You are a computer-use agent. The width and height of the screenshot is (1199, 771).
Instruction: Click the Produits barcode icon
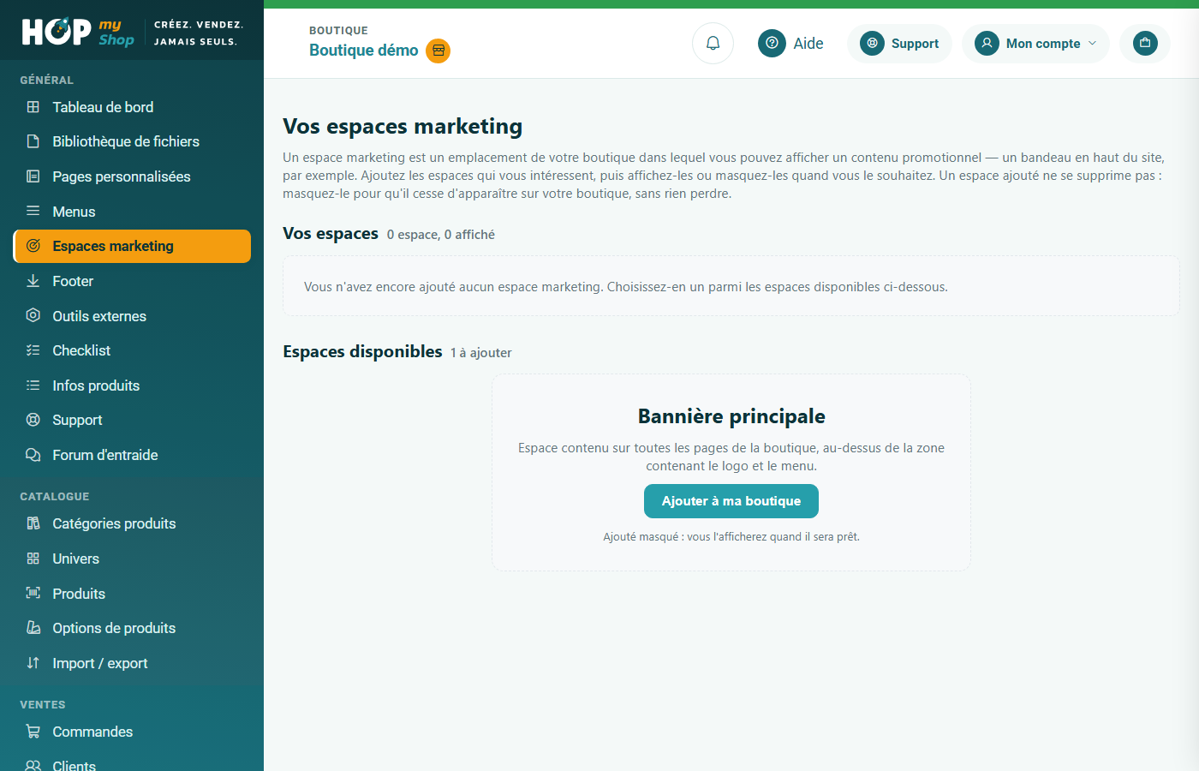[33, 593]
